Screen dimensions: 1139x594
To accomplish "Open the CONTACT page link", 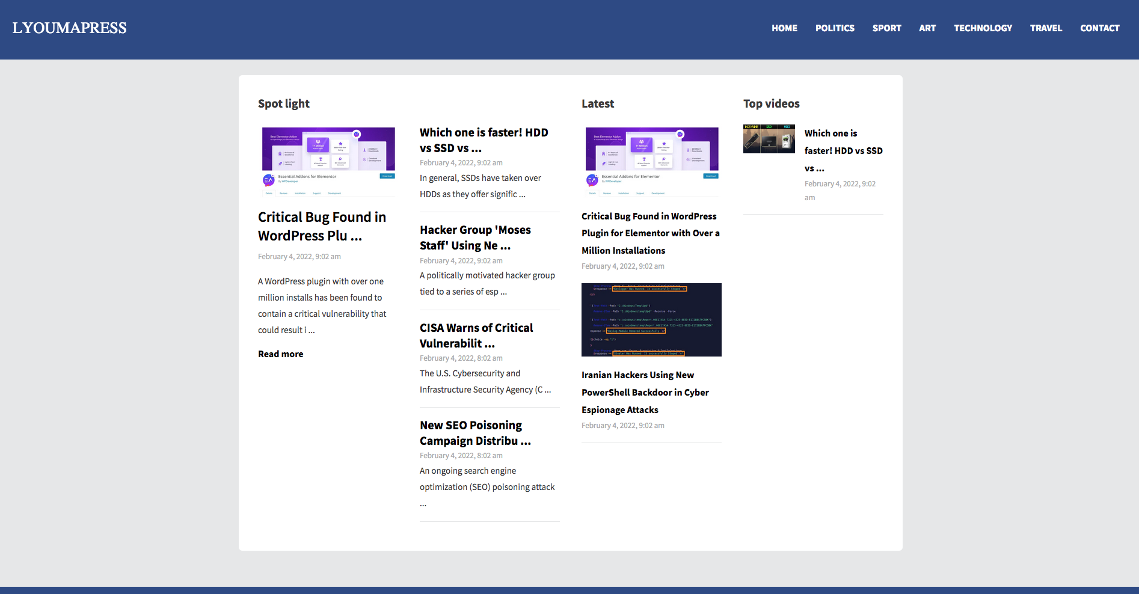I will (x=1099, y=28).
